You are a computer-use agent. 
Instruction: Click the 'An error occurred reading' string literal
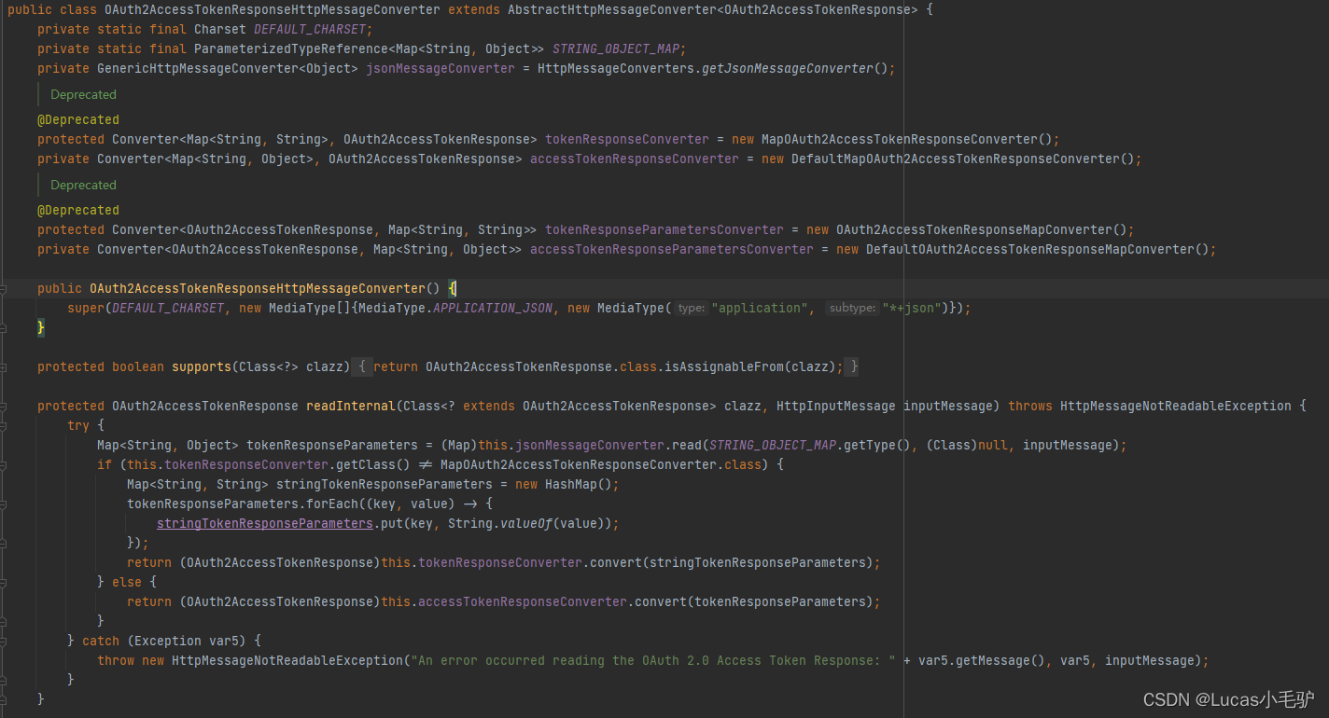pos(653,661)
